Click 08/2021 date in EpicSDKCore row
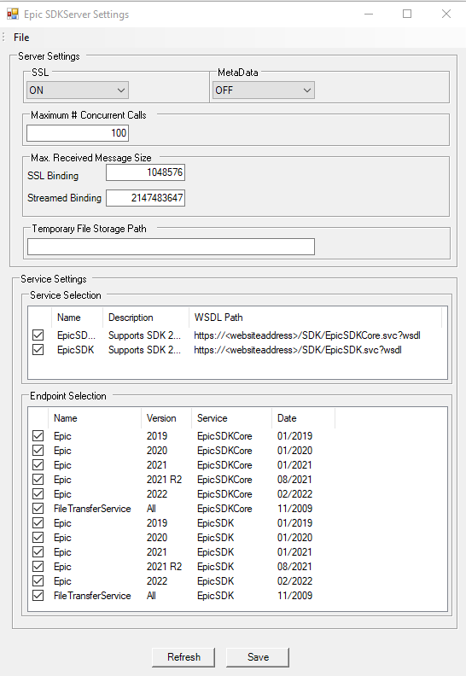 pyautogui.click(x=294, y=480)
